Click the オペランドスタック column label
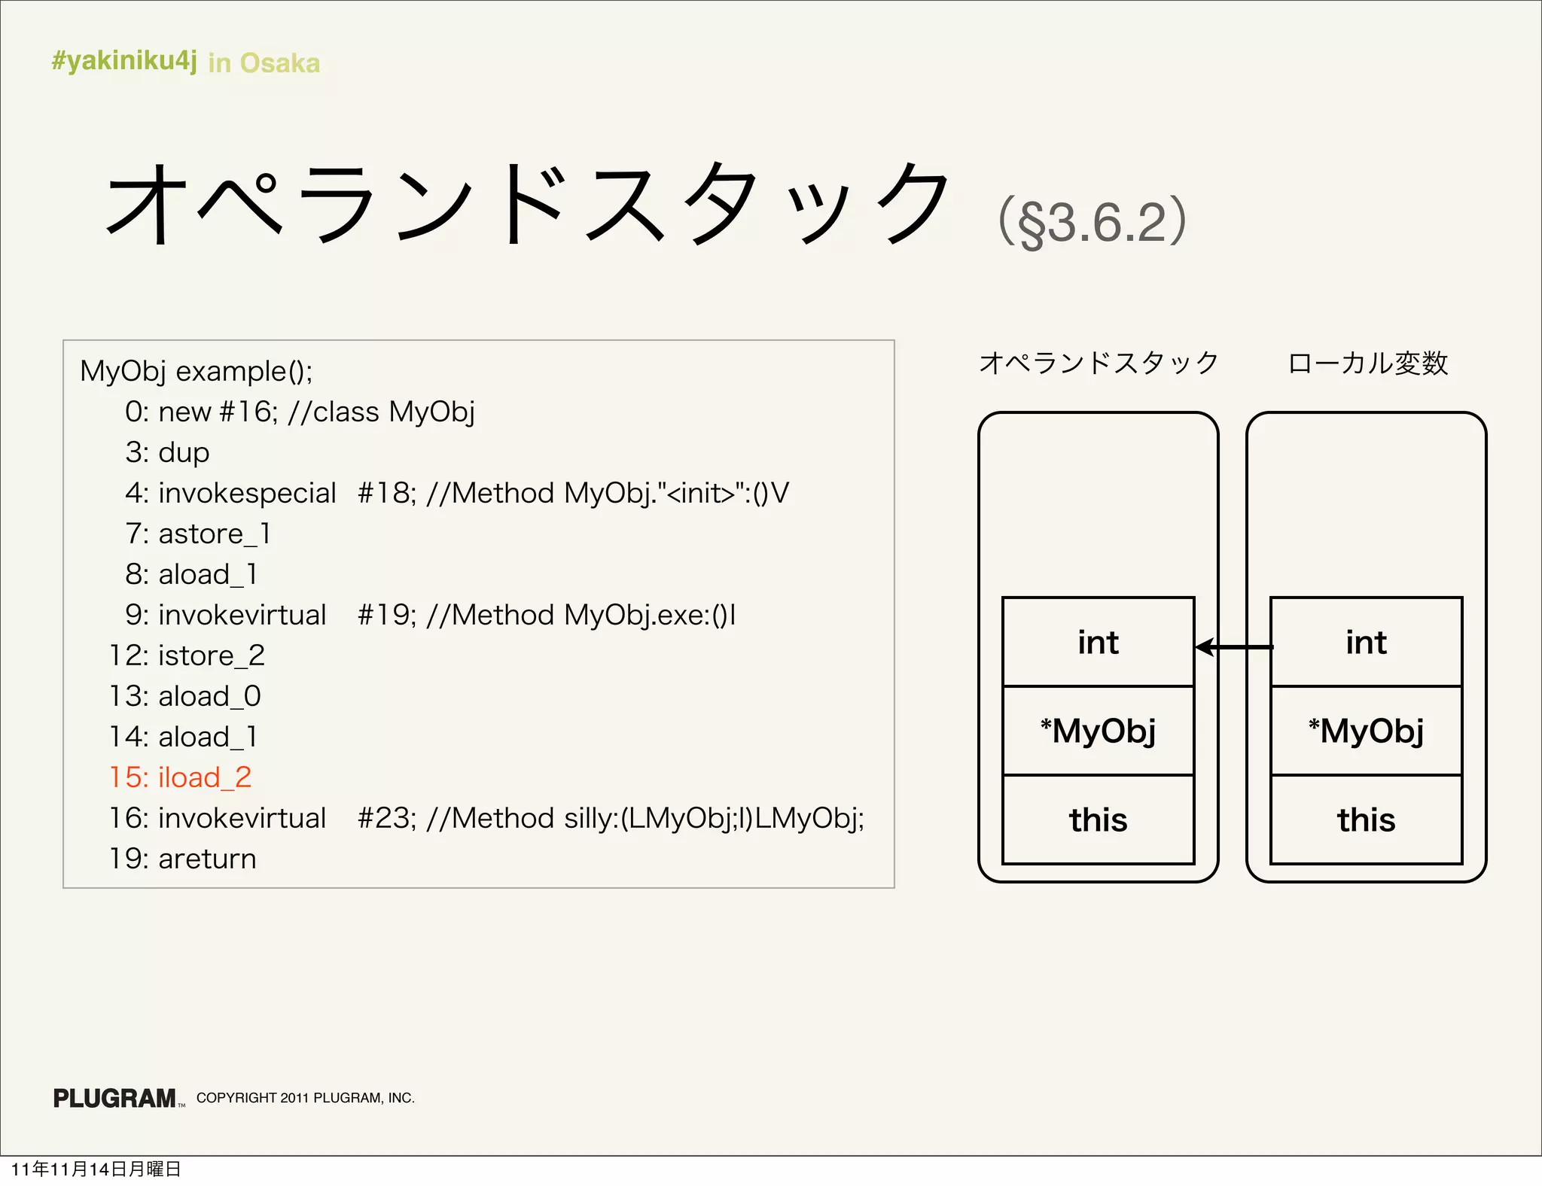 (1098, 363)
